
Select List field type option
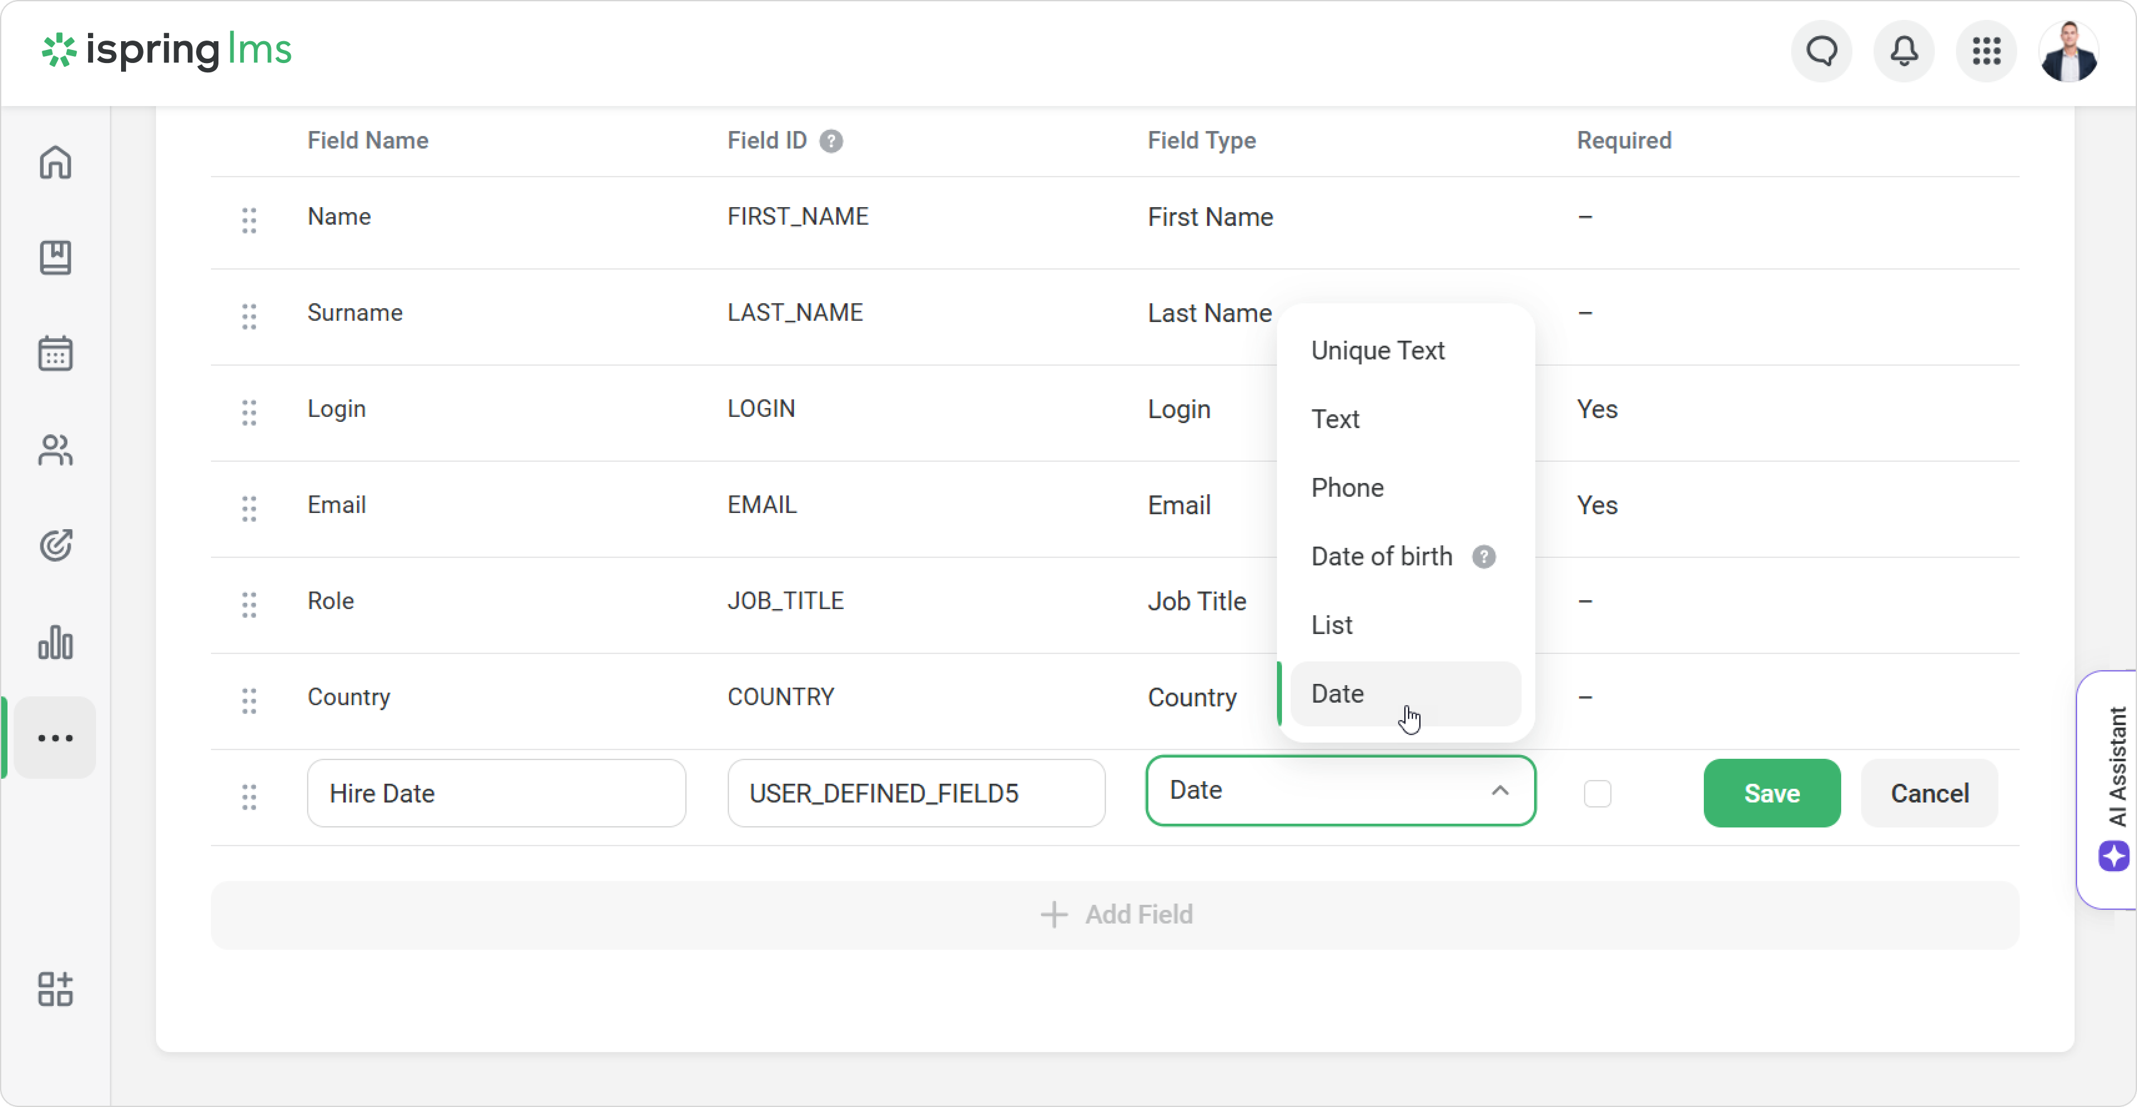click(x=1331, y=625)
